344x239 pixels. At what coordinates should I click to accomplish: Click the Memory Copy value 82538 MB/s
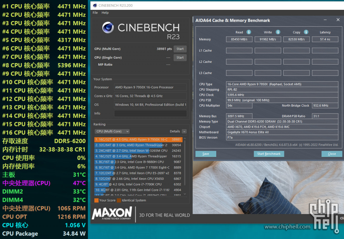tap(296, 39)
